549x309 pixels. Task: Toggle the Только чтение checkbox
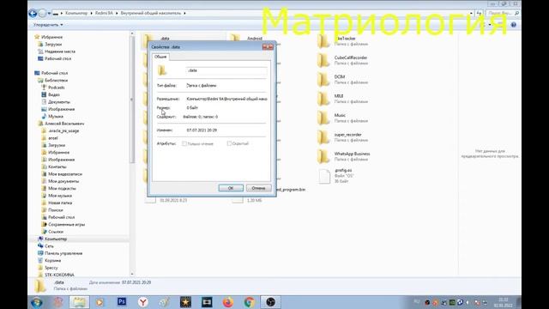(184, 143)
